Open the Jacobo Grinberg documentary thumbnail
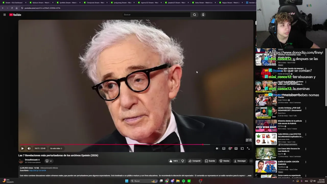This screenshot has width=327, height=184. pyautogui.click(x=266, y=113)
